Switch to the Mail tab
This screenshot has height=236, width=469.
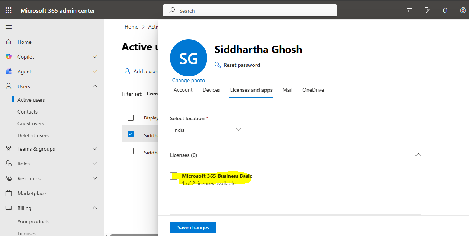287,90
